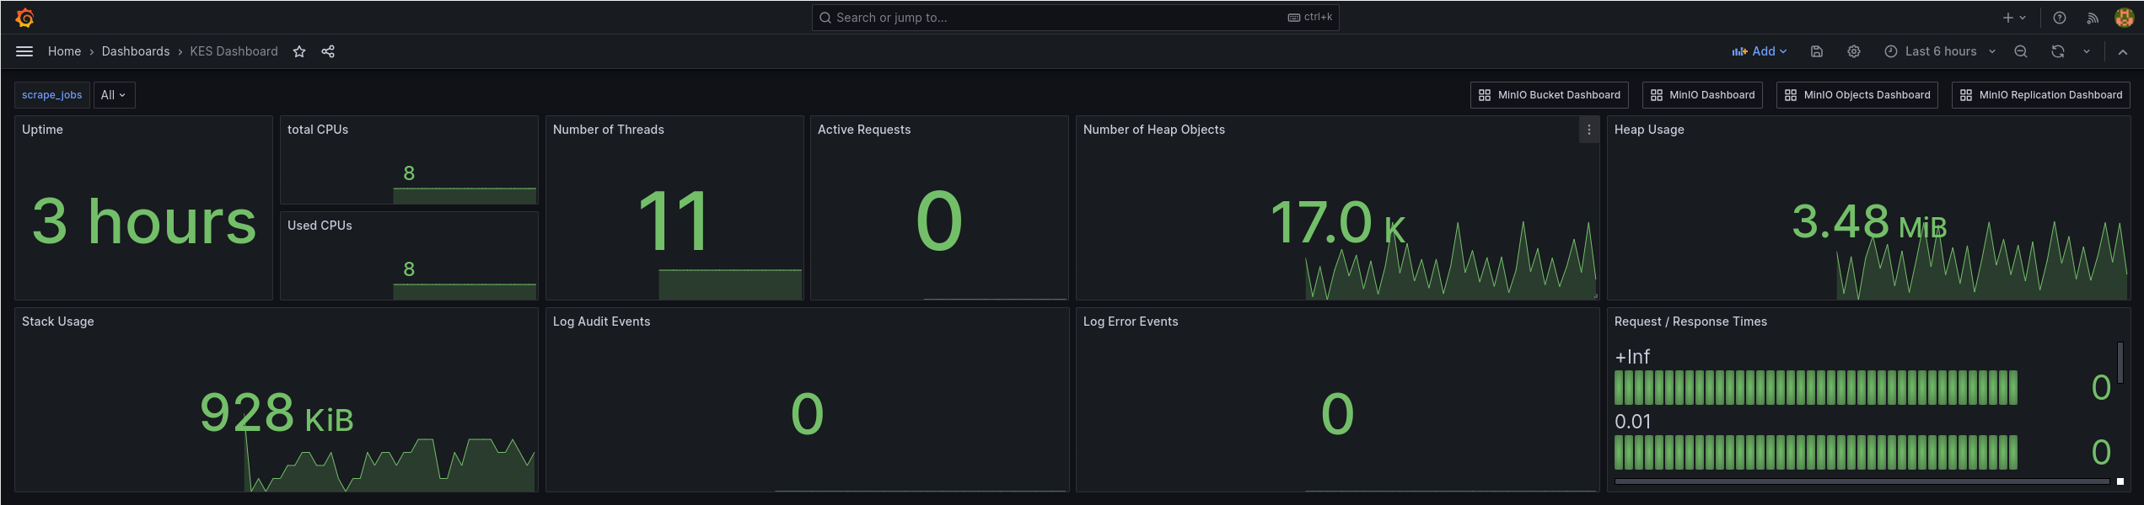Open the Last 6 hours time picker
The width and height of the screenshot is (2144, 505).
point(1940,51)
